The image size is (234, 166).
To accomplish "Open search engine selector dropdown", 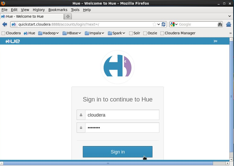I will [x=176, y=24].
